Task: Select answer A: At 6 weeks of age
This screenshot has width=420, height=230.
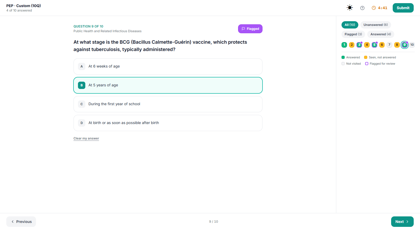Action: coord(168,66)
